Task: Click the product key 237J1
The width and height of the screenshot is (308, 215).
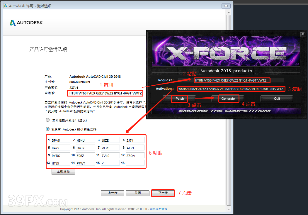Action: [x=74, y=88]
